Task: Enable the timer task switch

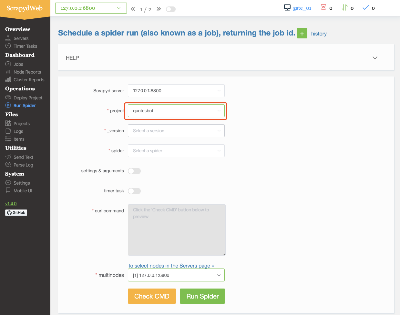Action: 134,191
